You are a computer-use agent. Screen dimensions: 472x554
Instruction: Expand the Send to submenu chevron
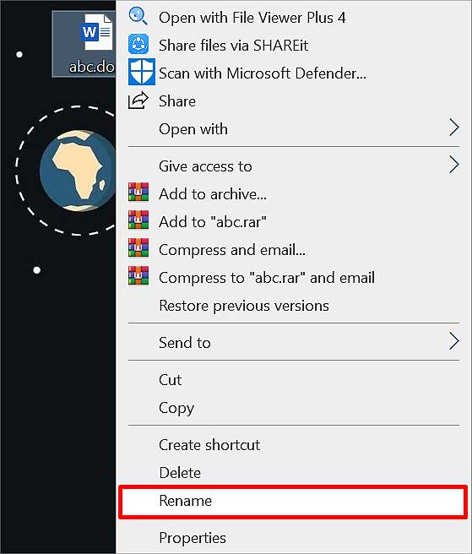(x=454, y=341)
